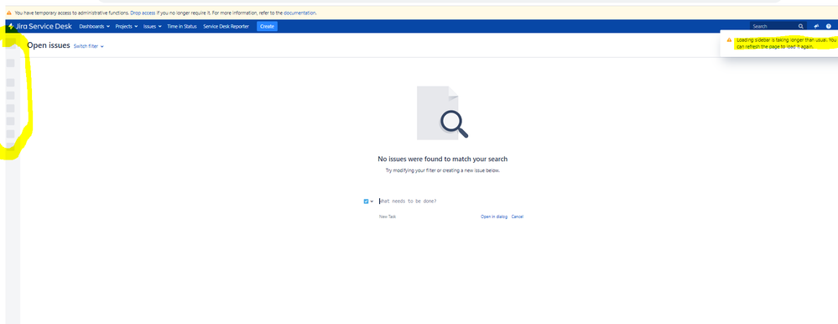Open the feedback megaphone icon
The image size is (838, 324).
(816, 26)
